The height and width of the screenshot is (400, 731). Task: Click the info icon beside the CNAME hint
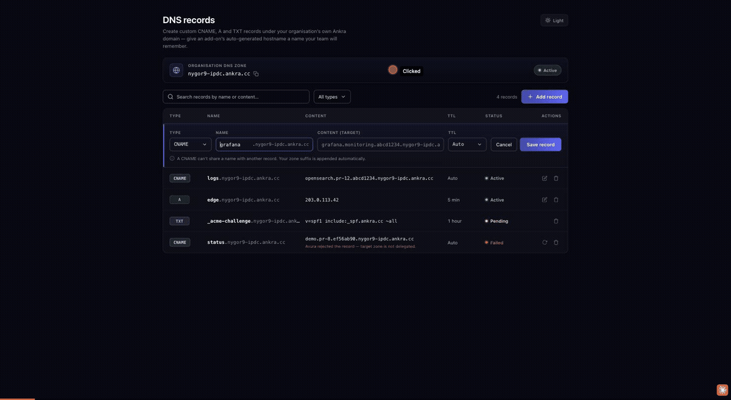172,158
